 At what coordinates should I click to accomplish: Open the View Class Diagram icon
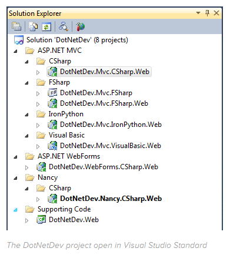64,26
